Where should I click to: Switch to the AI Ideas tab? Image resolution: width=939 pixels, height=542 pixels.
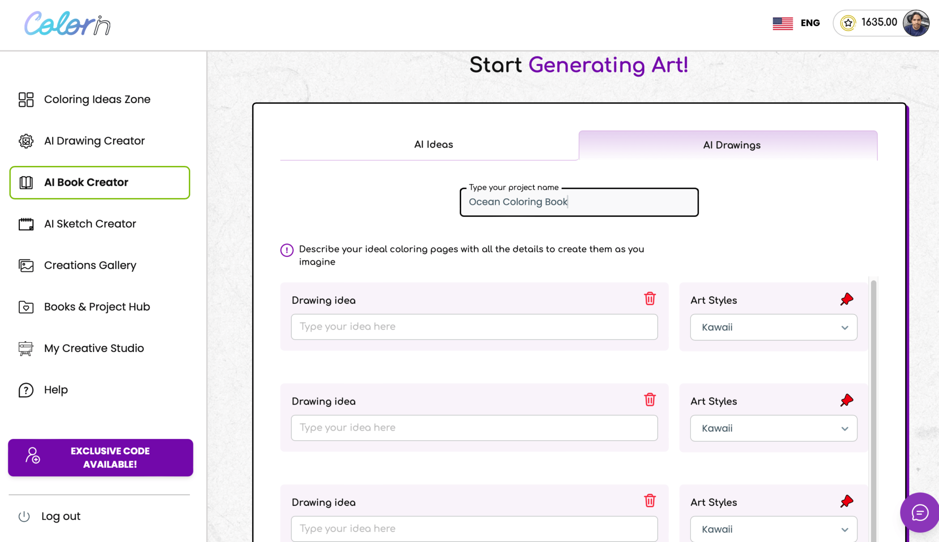433,144
